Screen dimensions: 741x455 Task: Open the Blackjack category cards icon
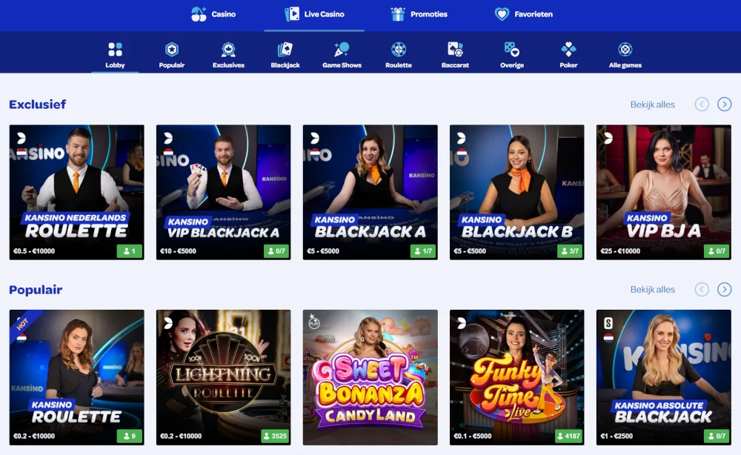285,49
